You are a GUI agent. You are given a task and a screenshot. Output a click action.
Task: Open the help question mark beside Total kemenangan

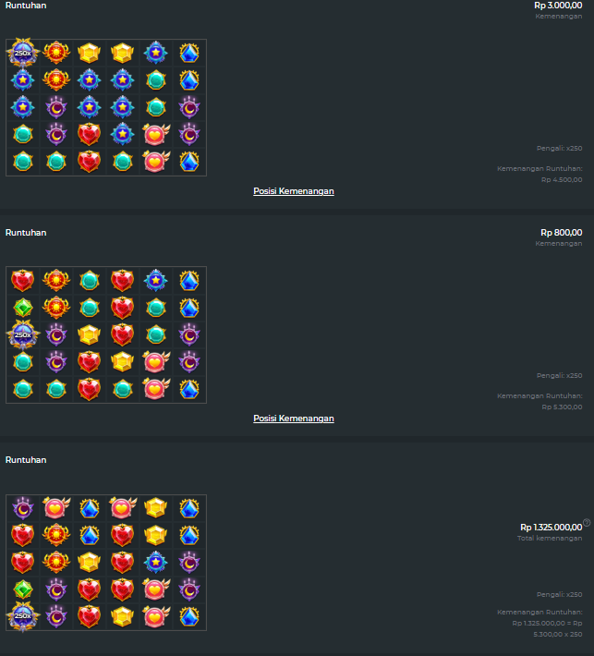pos(587,522)
